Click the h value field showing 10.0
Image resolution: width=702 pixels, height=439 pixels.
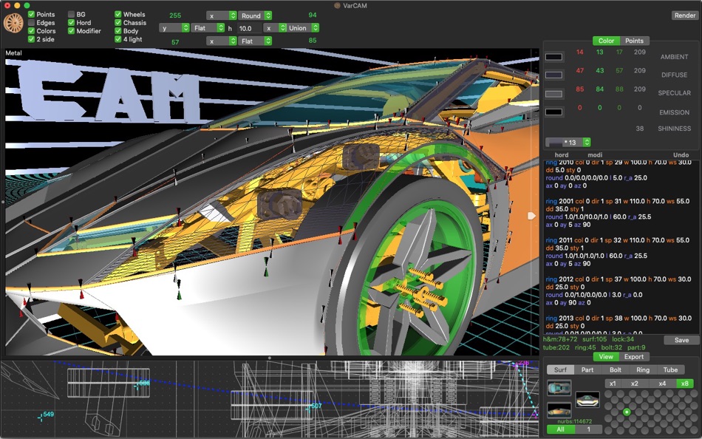[x=248, y=28]
